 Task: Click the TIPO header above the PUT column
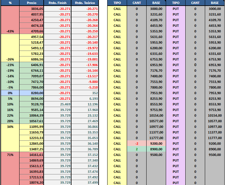pos(176,3)
